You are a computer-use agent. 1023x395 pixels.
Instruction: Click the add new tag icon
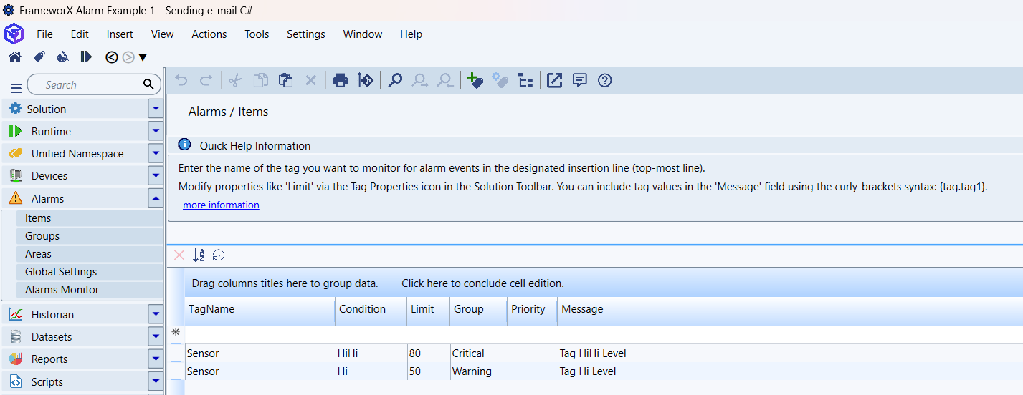coord(474,81)
